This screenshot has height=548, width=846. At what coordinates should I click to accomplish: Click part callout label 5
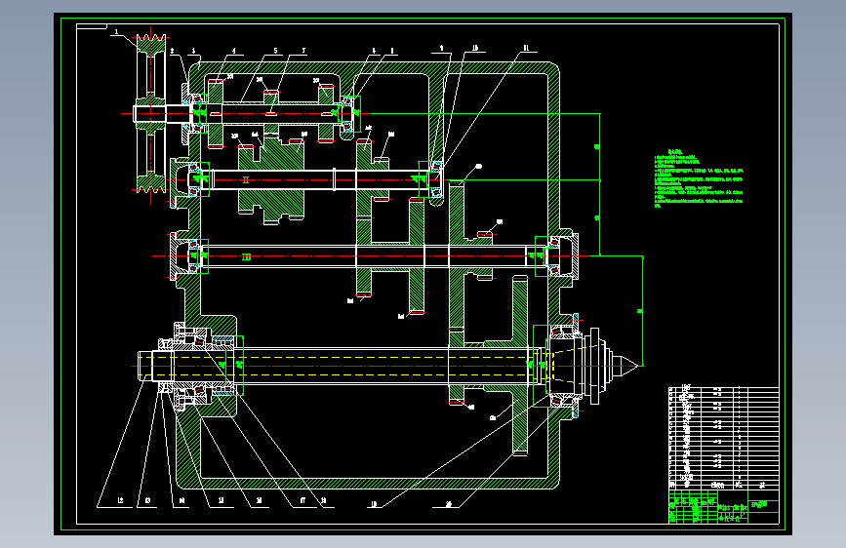275,51
